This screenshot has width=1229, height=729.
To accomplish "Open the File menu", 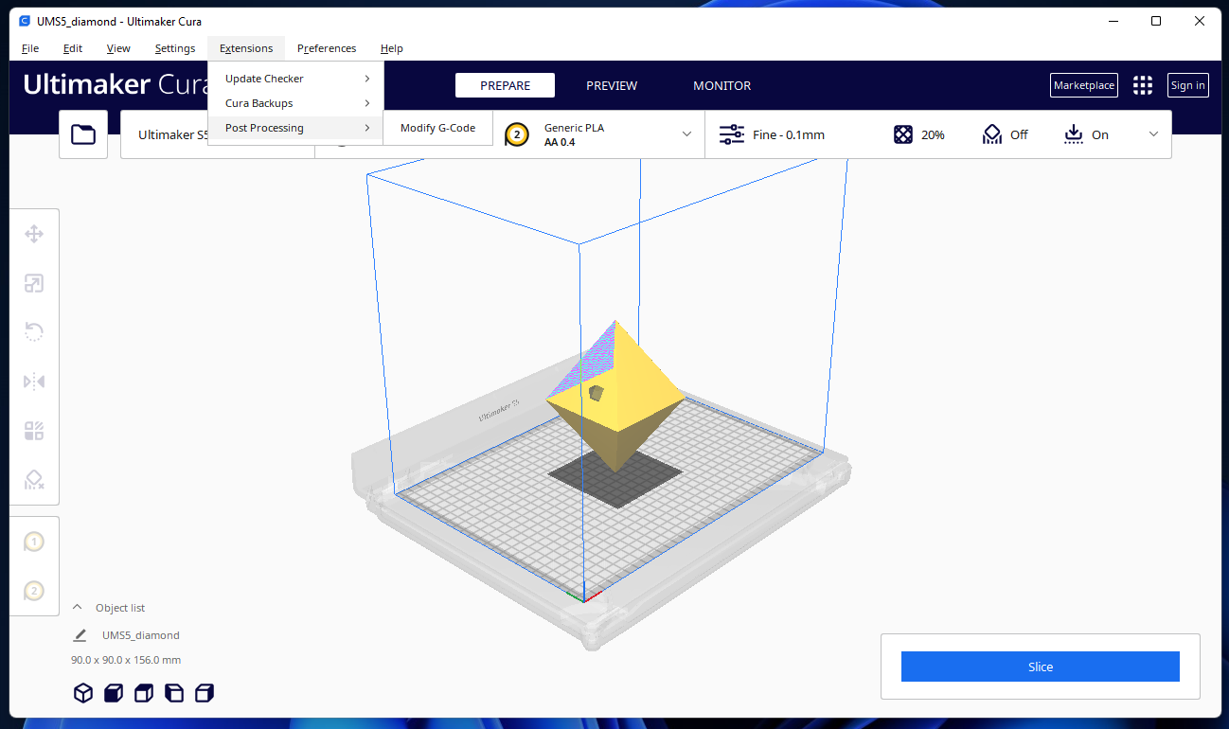I will [30, 48].
